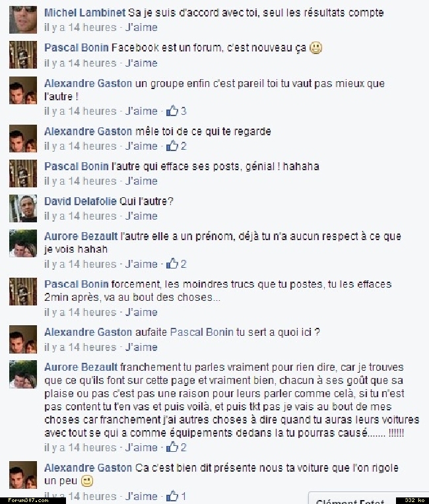Like Michel Lambinet's comment with J'aime
Viewport: 429px width, 504px height.
pyautogui.click(x=141, y=27)
